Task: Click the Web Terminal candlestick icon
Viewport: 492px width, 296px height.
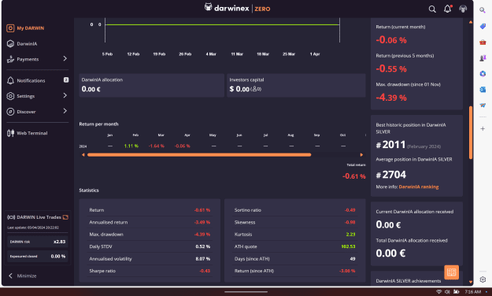Action: (x=10, y=133)
